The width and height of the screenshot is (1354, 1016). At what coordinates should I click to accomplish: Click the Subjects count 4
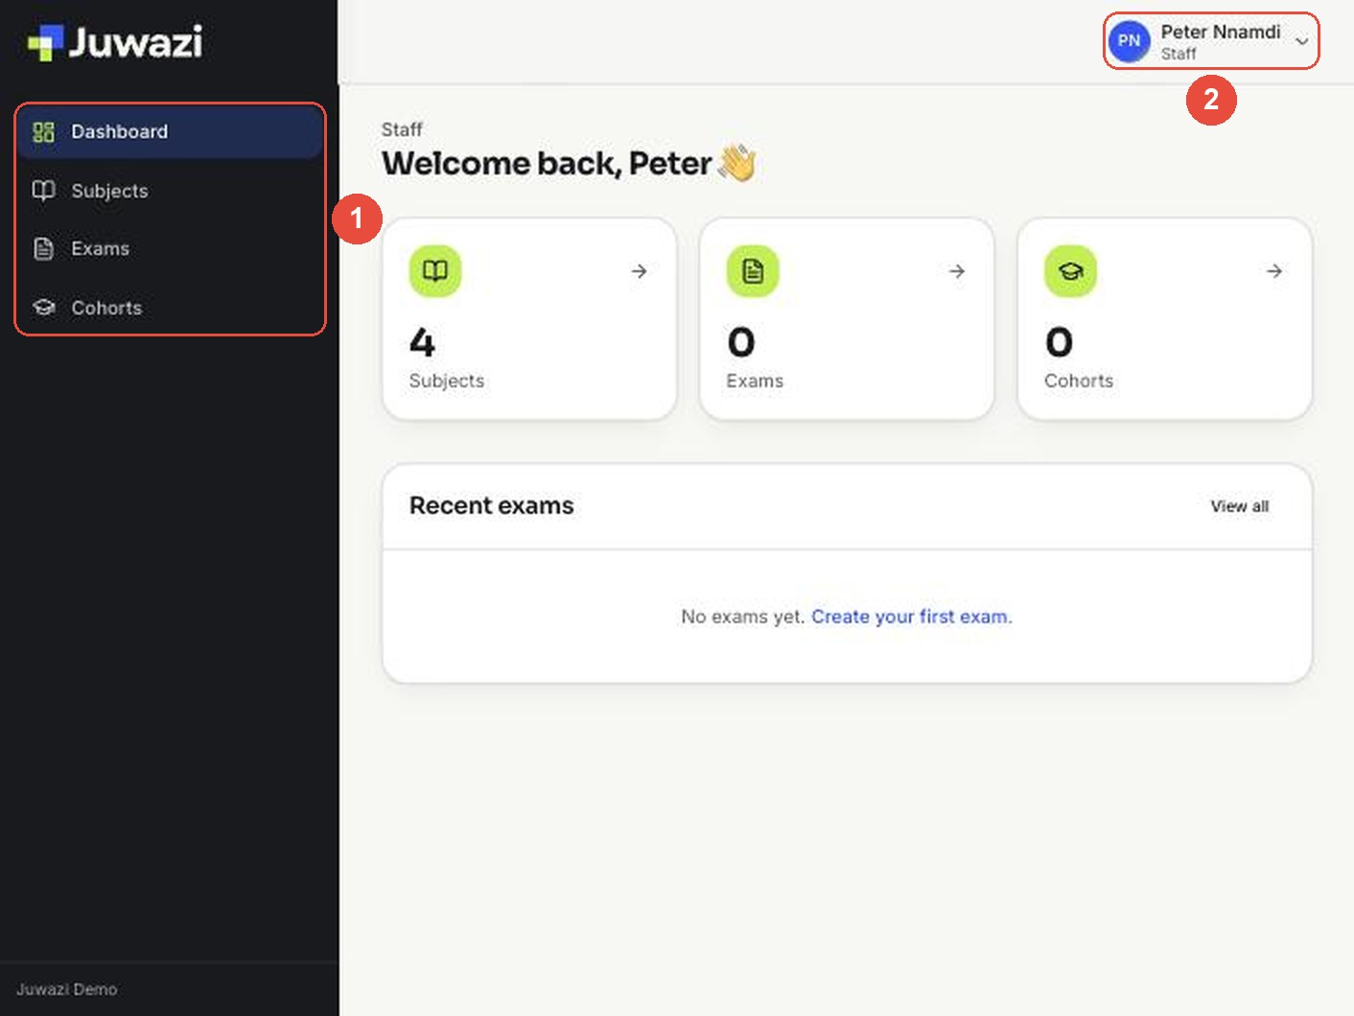coord(422,342)
